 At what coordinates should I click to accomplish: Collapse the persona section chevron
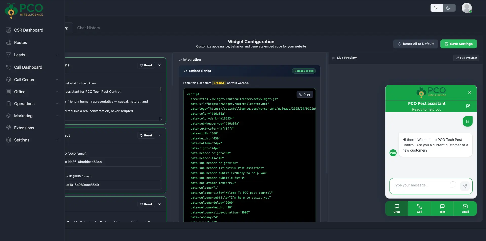coord(160,65)
